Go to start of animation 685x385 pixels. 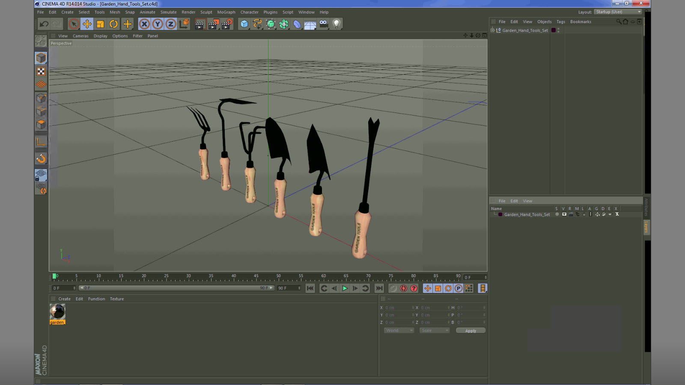coord(310,288)
